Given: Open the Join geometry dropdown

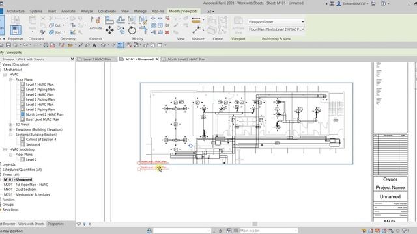Looking at the screenshot, I should coord(64,32).
